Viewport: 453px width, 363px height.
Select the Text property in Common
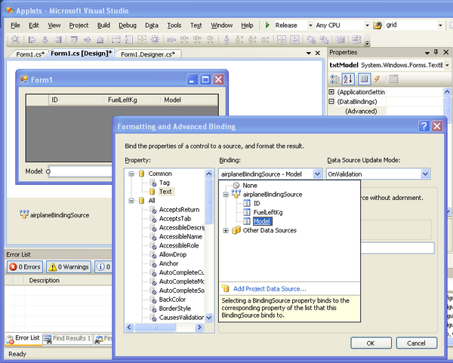[x=165, y=192]
